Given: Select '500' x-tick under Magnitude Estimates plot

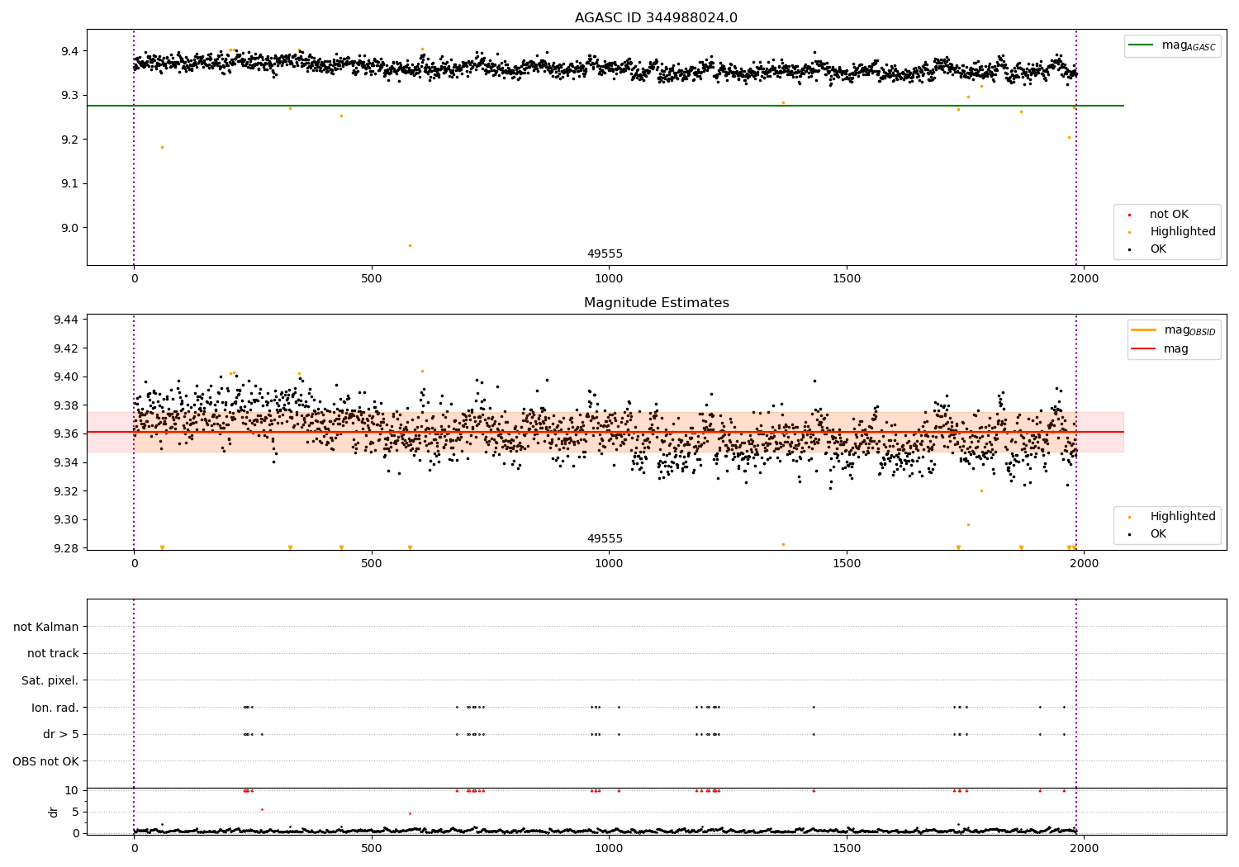Looking at the screenshot, I should (372, 564).
